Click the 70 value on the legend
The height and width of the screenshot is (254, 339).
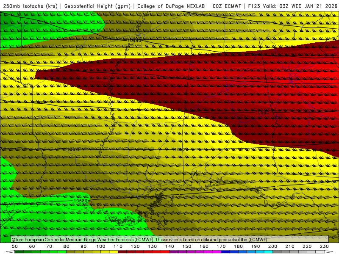(49, 246)
